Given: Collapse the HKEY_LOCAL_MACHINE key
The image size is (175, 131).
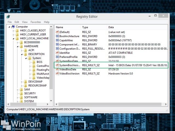Looking at the screenshot, I should 13,39.
